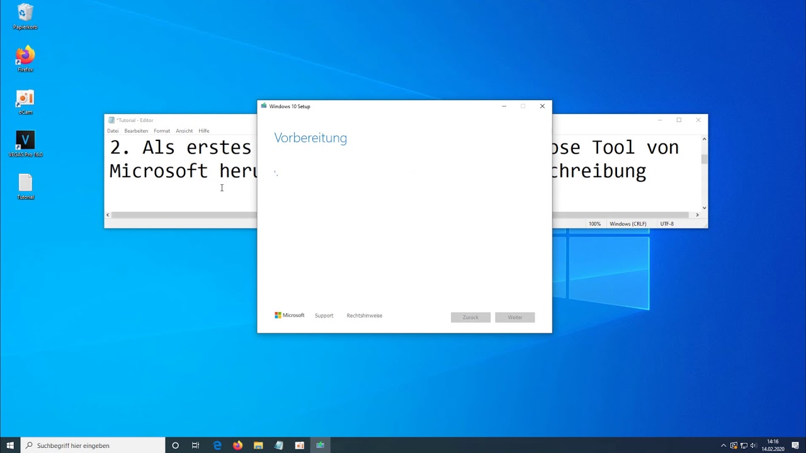
Task: Click the Editor horizontal scroll-right arrow
Action: pos(697,215)
